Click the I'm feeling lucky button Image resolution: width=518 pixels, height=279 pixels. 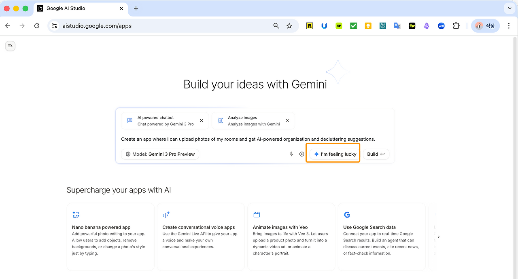point(335,154)
